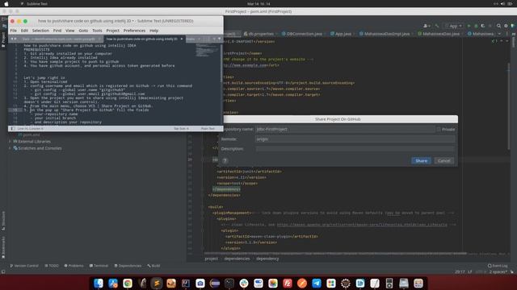Close the active Sublime Text tab
Viewport: 517px width, 290px height.
pyautogui.click(x=181, y=39)
